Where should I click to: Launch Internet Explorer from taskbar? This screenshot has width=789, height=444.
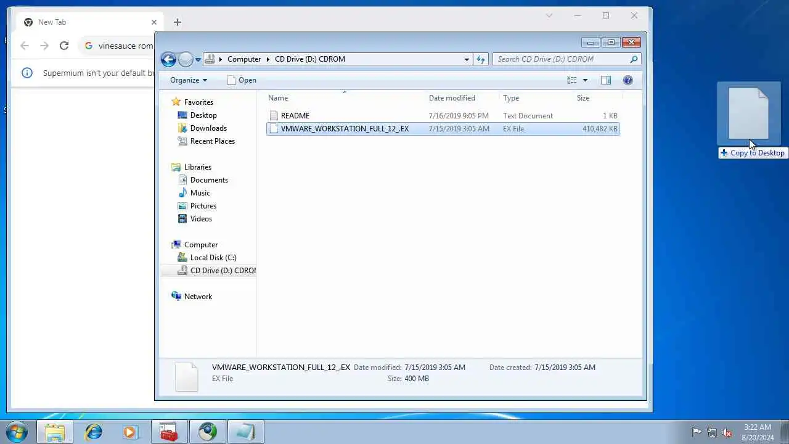(94, 432)
